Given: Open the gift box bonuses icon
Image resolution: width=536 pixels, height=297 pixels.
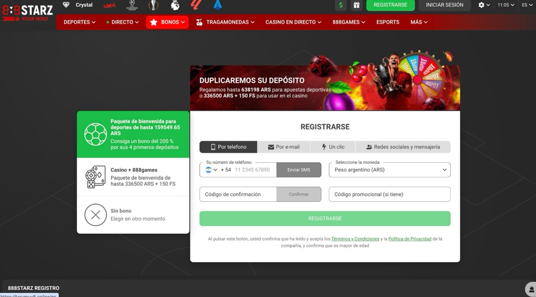Looking at the screenshot, I should click(357, 5).
